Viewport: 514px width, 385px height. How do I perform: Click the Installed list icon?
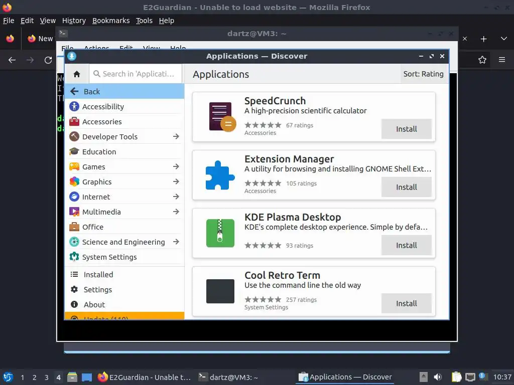[x=74, y=274]
